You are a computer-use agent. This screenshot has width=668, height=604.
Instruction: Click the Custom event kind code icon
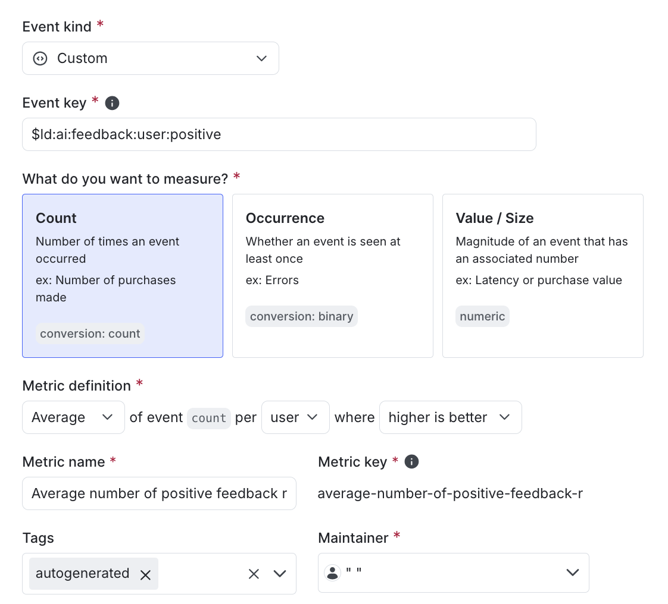[40, 58]
